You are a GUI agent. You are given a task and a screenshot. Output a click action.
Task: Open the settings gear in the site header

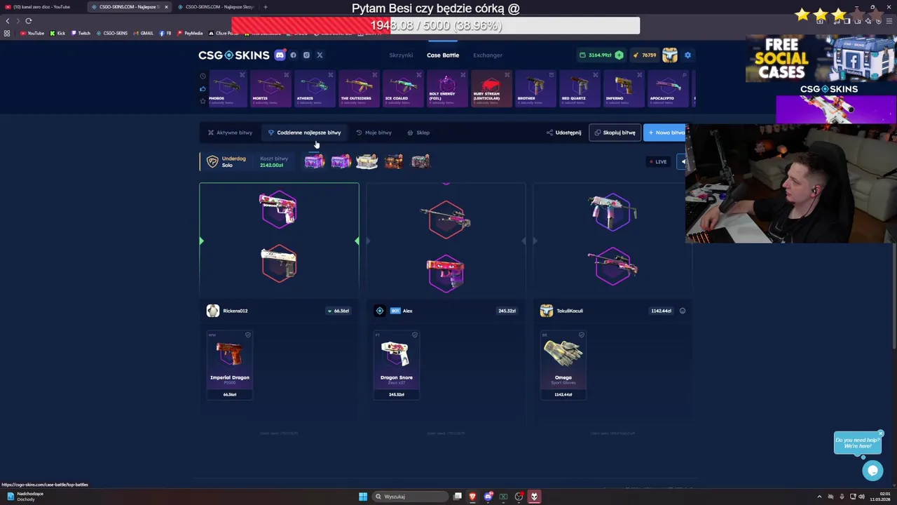pos(687,55)
